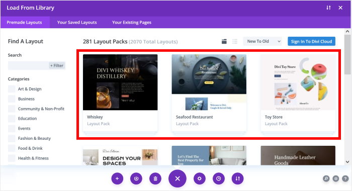Check the Education category
Viewport: 352px width, 191px height.
tap(12, 119)
